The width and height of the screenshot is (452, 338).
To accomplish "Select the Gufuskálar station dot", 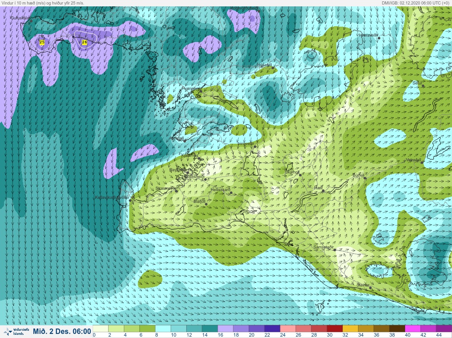I will (31, 20).
